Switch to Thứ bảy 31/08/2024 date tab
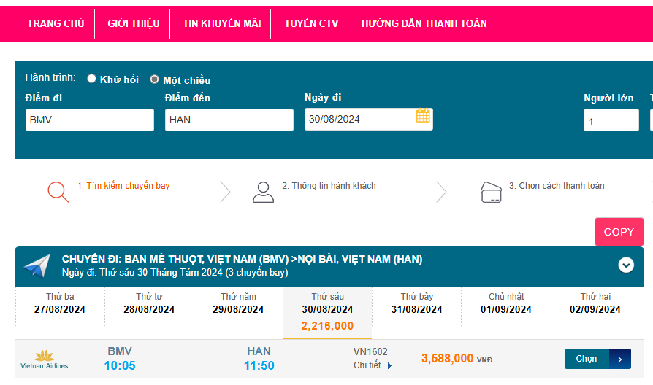The image size is (653, 385). [417, 303]
